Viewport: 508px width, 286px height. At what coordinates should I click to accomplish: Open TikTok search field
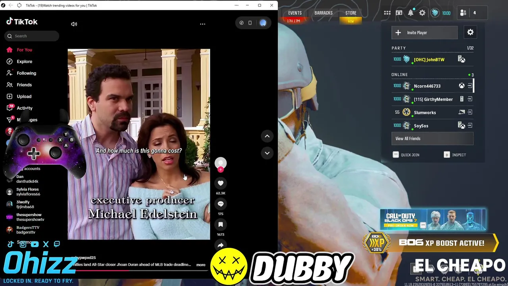pyautogui.click(x=32, y=36)
